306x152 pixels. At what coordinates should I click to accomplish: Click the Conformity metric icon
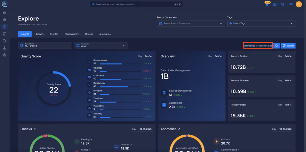point(89,77)
